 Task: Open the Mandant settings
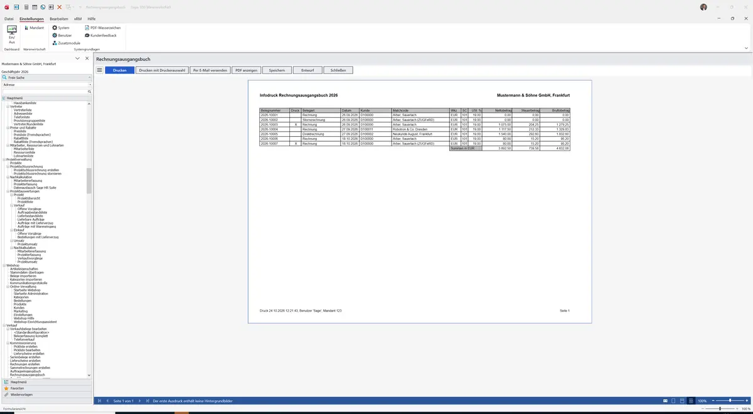pyautogui.click(x=34, y=28)
